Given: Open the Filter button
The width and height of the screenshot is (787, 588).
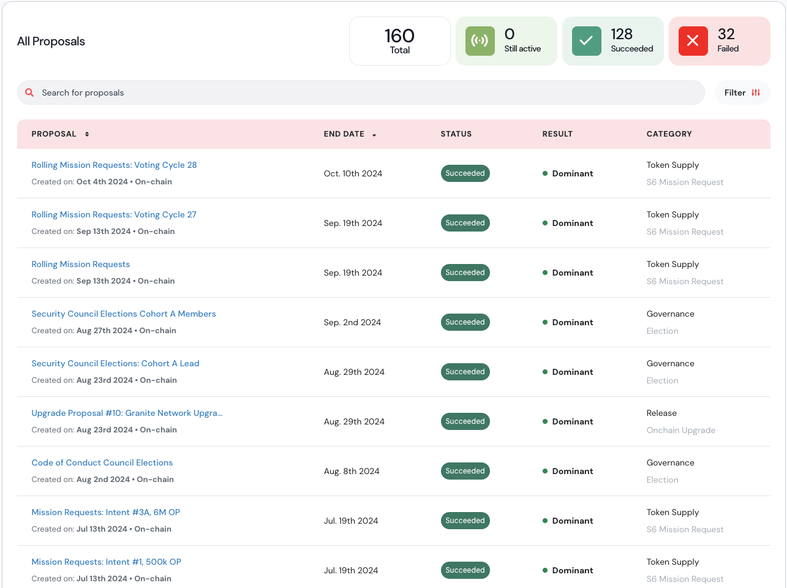Looking at the screenshot, I should coord(742,92).
